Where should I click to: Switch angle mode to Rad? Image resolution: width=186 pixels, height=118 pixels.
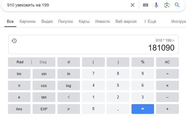click(x=20, y=62)
